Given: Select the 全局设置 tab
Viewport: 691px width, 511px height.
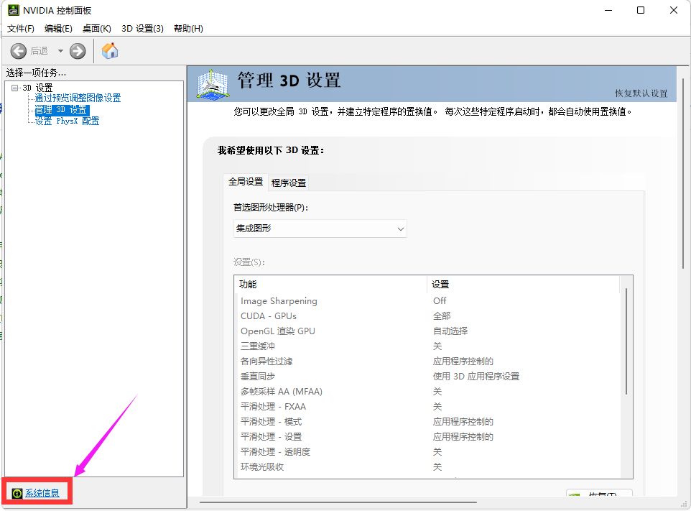Looking at the screenshot, I should pyautogui.click(x=246, y=183).
